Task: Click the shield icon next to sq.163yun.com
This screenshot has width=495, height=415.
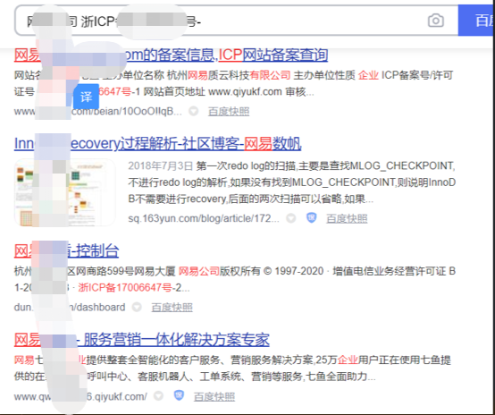Action: (x=312, y=217)
